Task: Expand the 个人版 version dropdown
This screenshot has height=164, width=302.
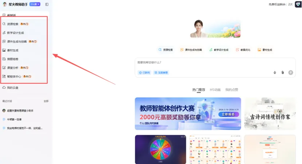Action: click(x=35, y=4)
